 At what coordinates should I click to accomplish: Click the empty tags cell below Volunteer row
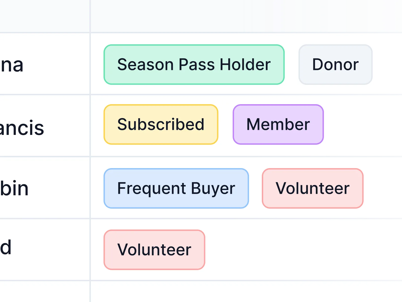tap(246, 292)
